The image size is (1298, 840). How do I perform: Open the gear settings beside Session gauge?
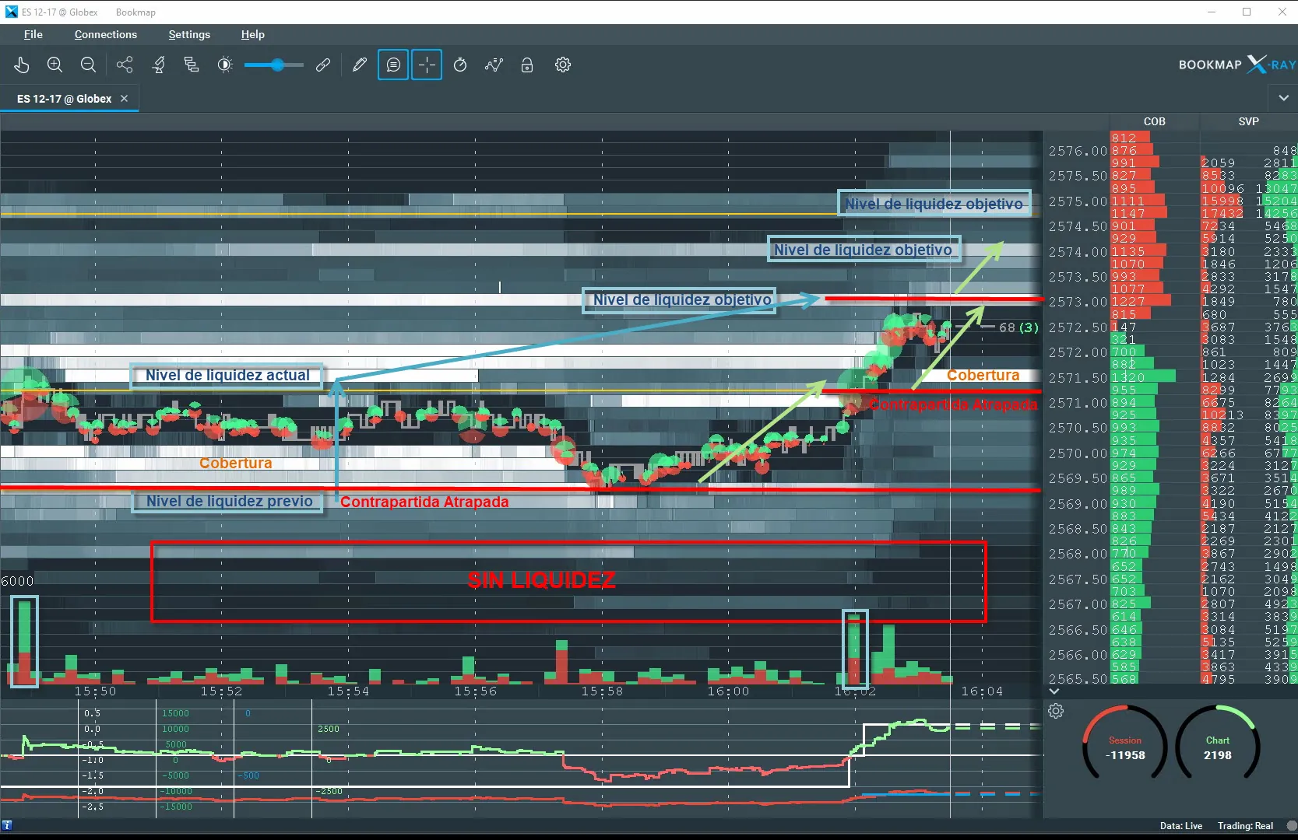pos(1056,711)
